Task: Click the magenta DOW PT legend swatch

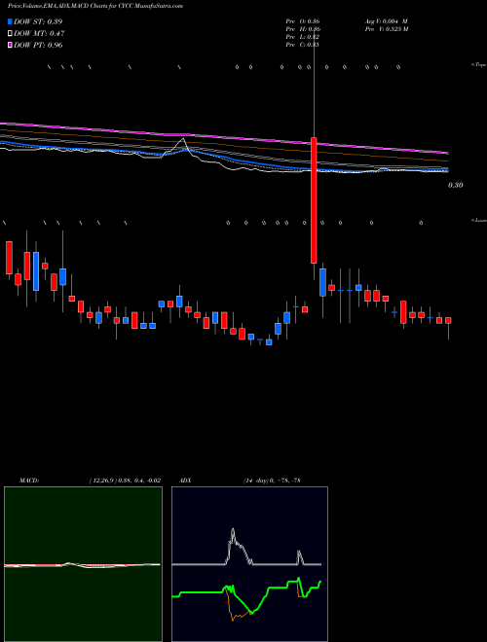Action: pyautogui.click(x=11, y=45)
